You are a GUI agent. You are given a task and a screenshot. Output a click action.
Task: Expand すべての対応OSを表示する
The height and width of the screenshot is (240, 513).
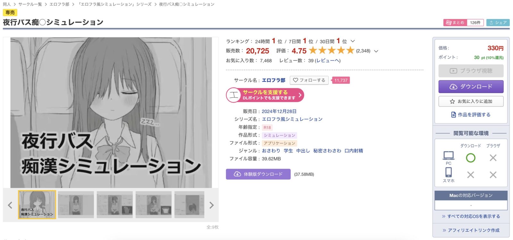(x=471, y=216)
